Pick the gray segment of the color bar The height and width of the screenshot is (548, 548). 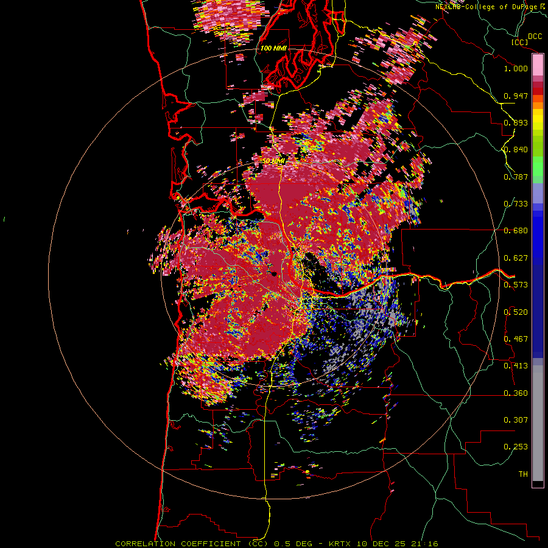538,423
